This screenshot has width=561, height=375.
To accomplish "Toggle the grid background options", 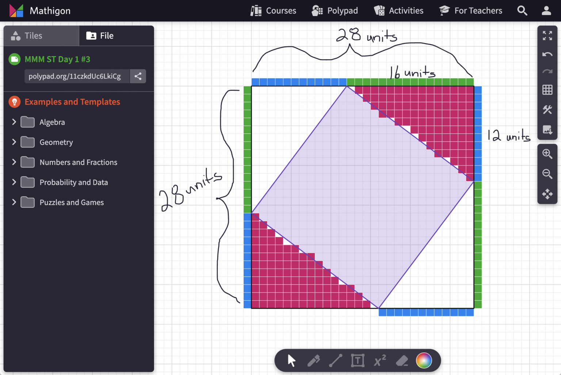I will pyautogui.click(x=547, y=90).
